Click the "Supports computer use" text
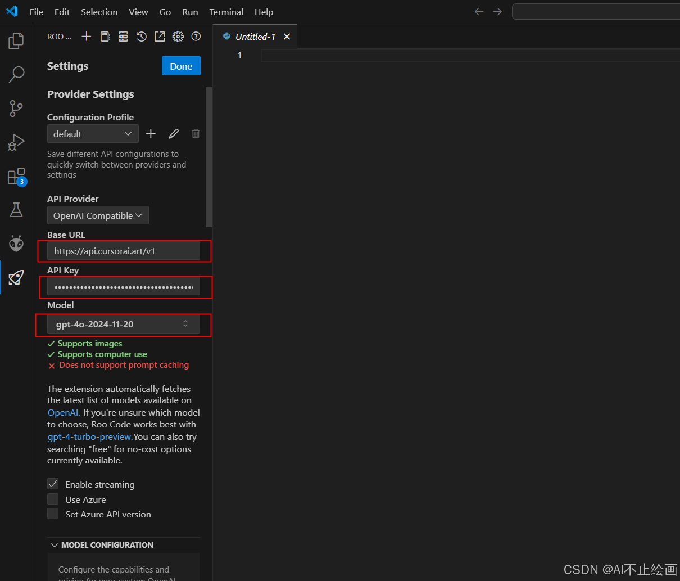The width and height of the screenshot is (680, 581). tap(102, 354)
